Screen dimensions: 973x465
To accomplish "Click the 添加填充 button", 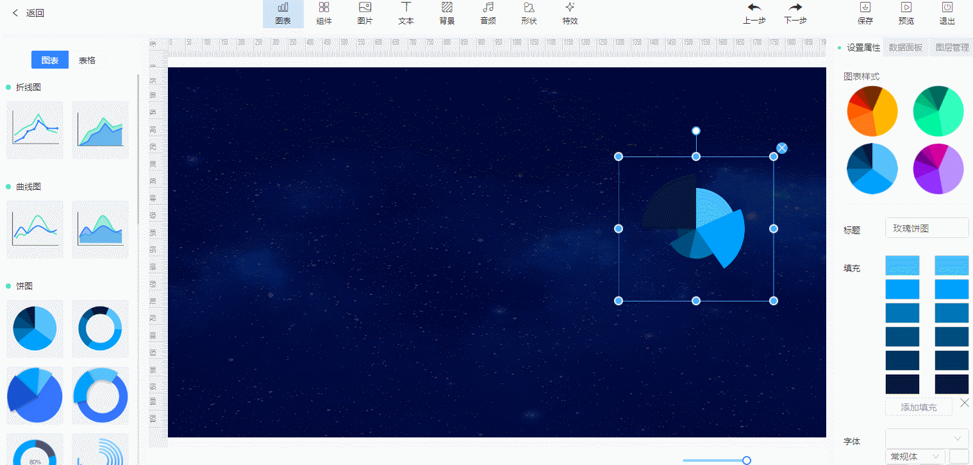I will point(918,407).
